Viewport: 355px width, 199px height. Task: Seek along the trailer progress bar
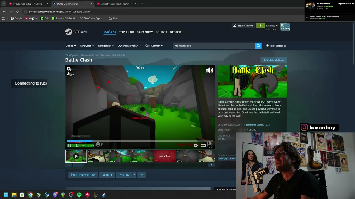[140, 141]
